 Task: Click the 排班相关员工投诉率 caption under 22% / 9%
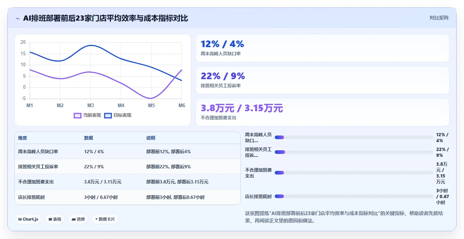click(x=221, y=86)
